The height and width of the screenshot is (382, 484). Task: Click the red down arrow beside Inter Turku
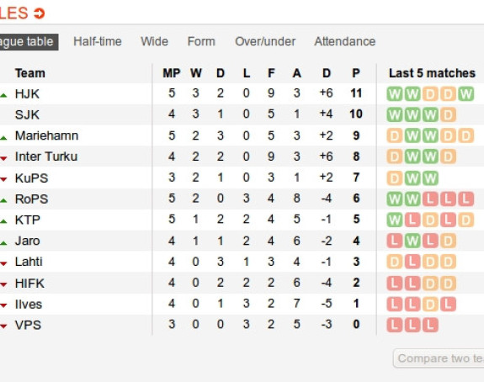(3, 158)
